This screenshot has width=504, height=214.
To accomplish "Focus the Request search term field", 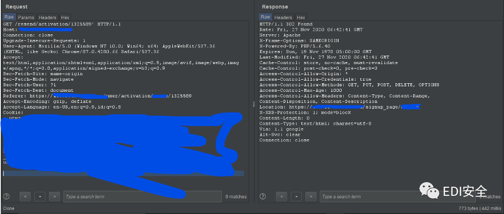I will point(143,196).
